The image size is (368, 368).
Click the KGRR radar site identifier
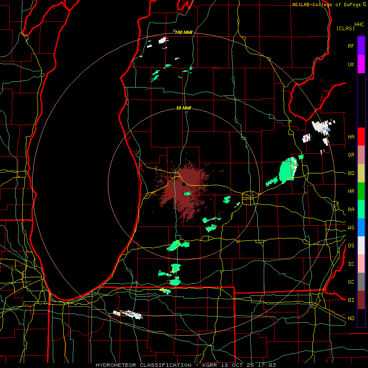point(210,365)
